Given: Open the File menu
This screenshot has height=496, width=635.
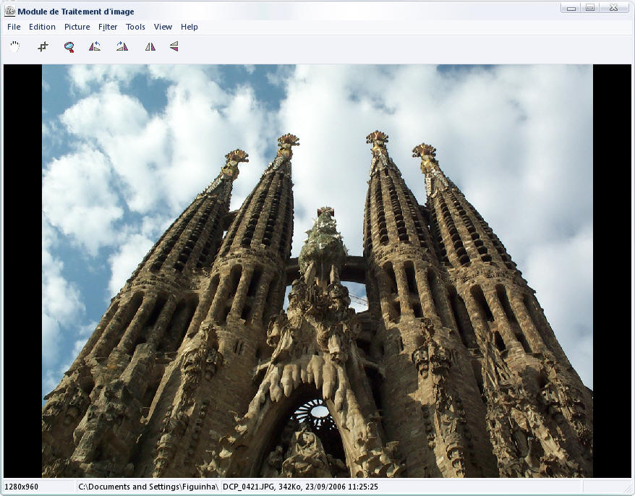Looking at the screenshot, I should tap(14, 27).
